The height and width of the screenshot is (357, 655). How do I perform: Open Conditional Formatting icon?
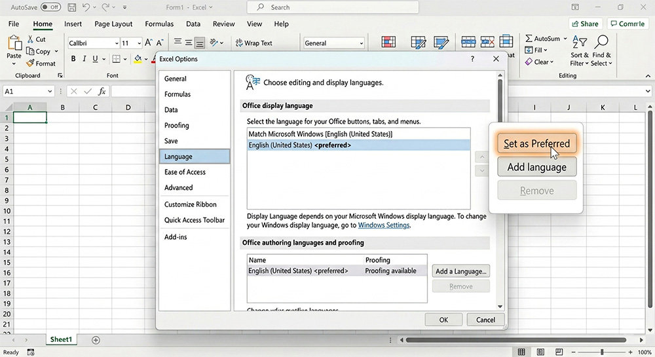(388, 42)
